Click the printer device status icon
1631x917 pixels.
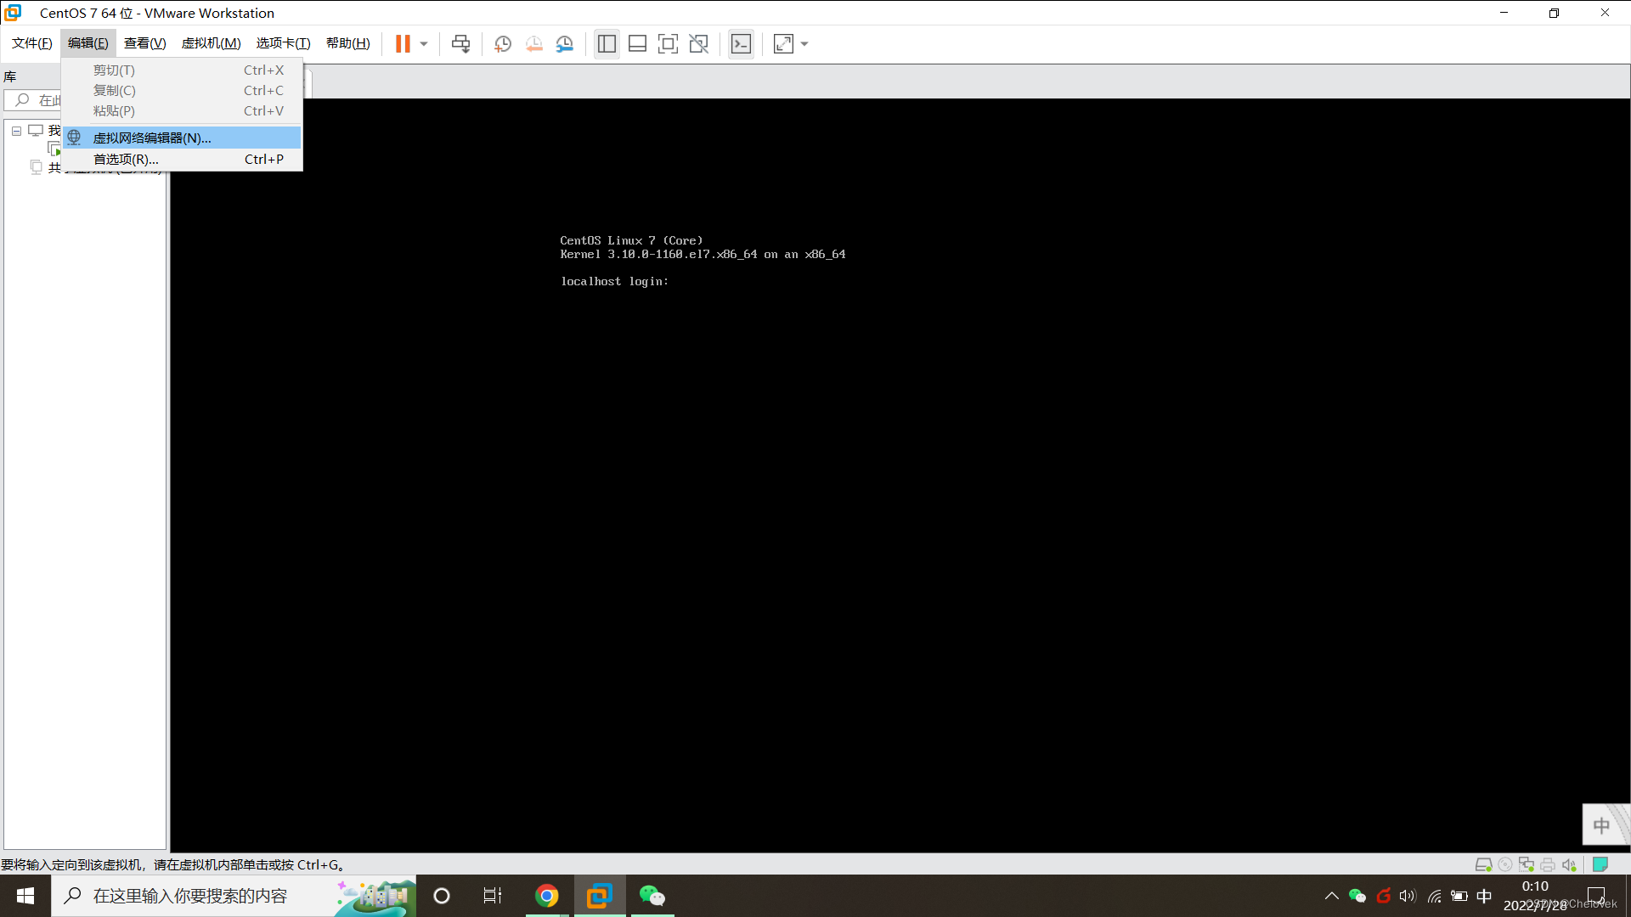tap(1548, 864)
